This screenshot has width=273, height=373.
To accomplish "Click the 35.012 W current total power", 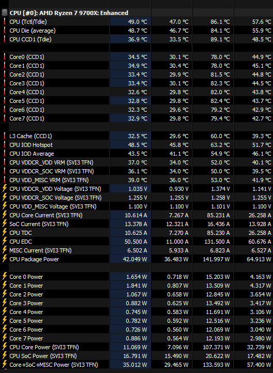I will coord(135,365).
